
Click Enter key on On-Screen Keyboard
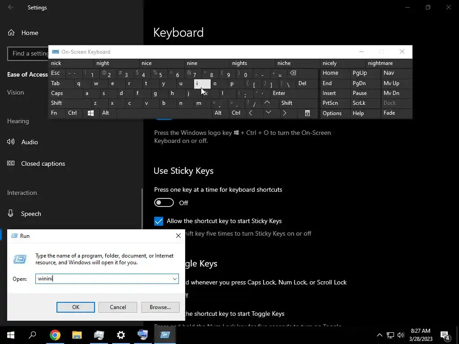point(294,93)
